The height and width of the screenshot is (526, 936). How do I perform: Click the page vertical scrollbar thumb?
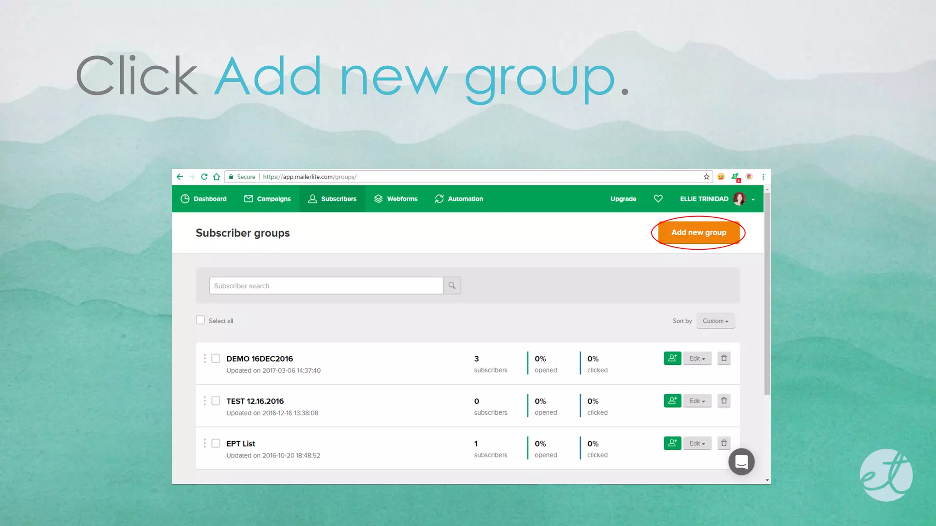click(x=767, y=294)
